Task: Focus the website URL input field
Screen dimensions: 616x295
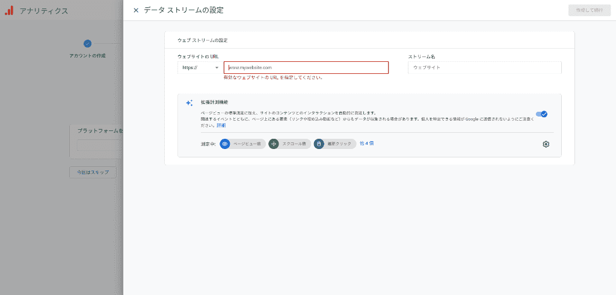Action: point(306,68)
